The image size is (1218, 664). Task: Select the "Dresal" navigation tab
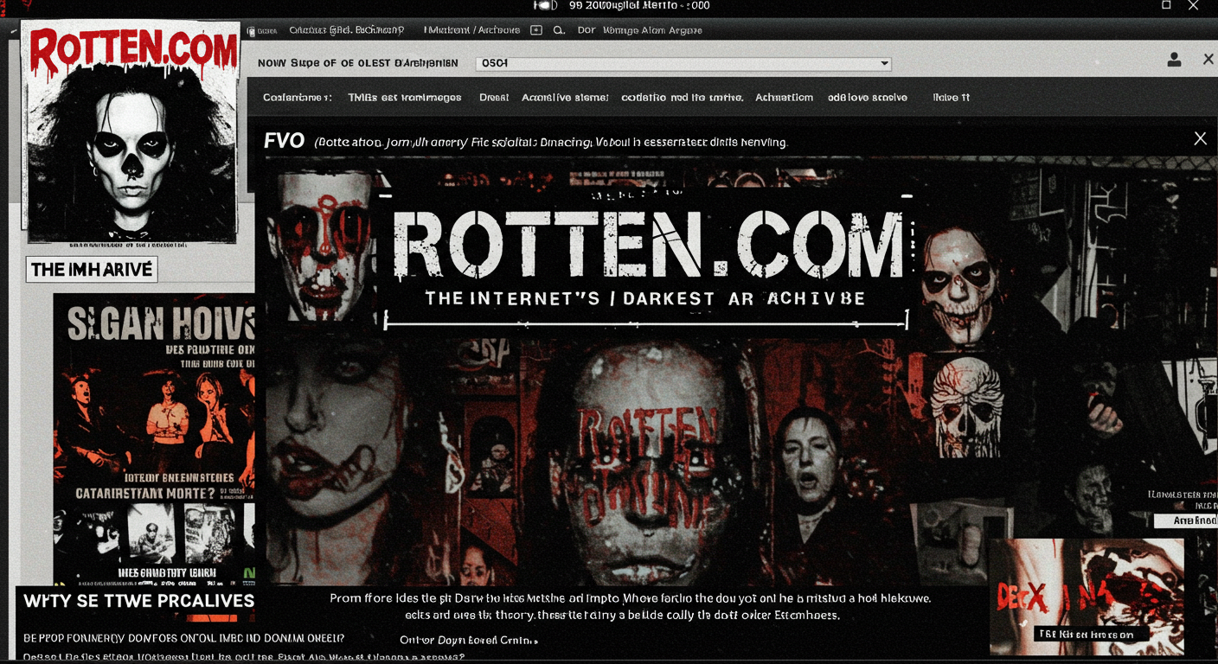tap(494, 98)
